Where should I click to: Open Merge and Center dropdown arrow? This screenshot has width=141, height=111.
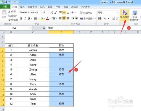[95, 18]
